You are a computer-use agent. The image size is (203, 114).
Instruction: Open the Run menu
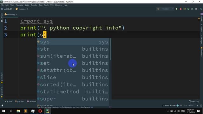point(41,5)
